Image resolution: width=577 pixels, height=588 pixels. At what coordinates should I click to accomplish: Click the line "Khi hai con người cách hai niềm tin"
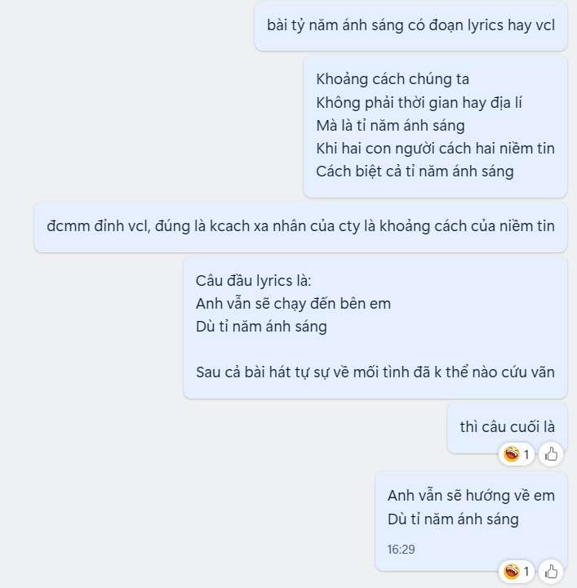pyautogui.click(x=435, y=148)
